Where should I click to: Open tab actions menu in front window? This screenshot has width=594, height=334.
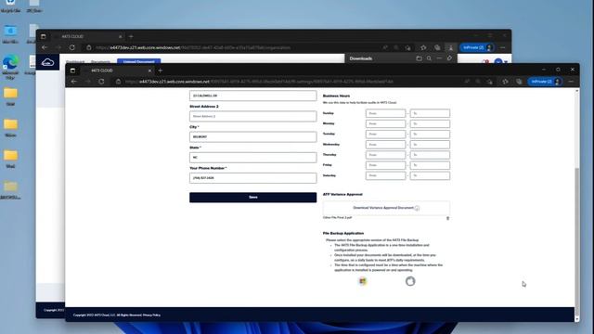[72, 71]
